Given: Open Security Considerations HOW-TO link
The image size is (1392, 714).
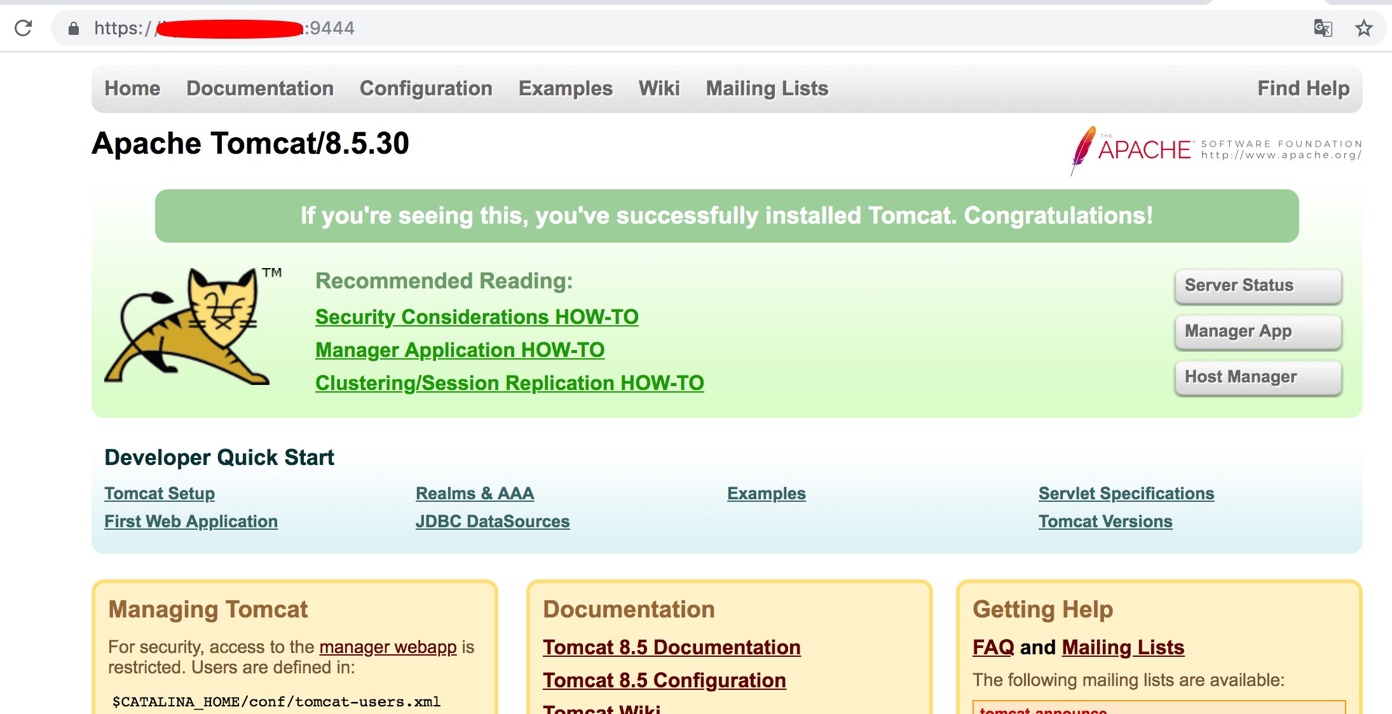Looking at the screenshot, I should coord(477,316).
